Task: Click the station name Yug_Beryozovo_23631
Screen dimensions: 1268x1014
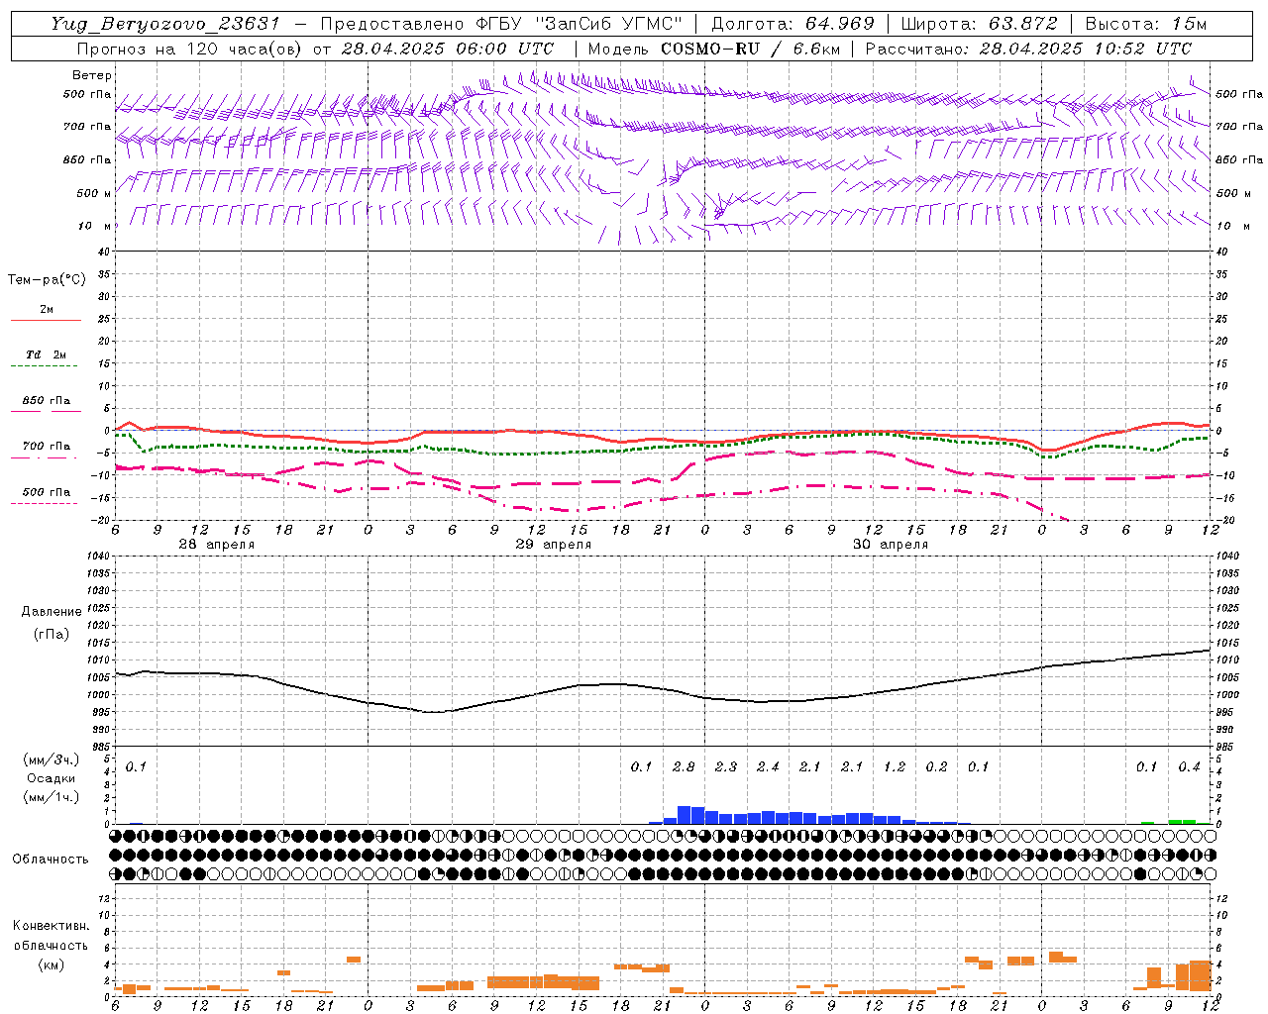Action: click(165, 24)
